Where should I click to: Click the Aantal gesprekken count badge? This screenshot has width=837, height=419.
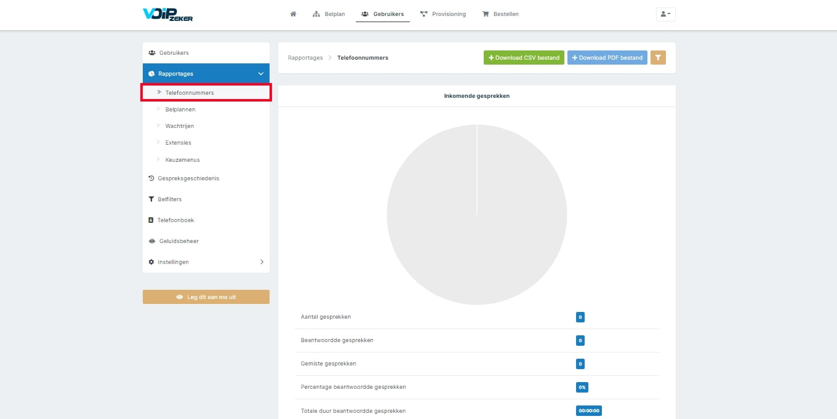pyautogui.click(x=580, y=317)
